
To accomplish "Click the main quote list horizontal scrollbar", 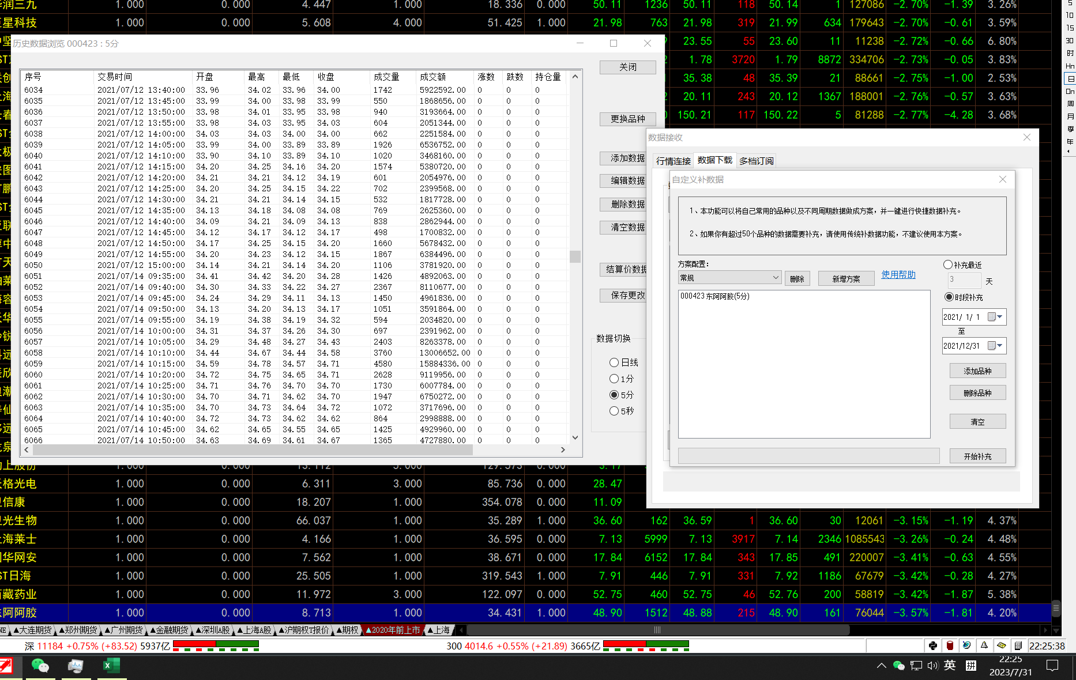I will pos(657,630).
